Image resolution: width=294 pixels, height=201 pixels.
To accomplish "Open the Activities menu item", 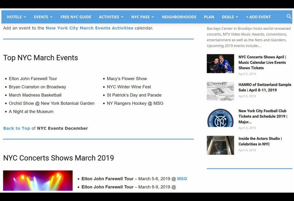I will click(x=109, y=17).
